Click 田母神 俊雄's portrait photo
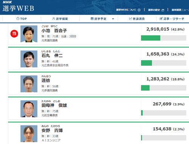The height and width of the screenshot is (144, 189). tap(29, 109)
